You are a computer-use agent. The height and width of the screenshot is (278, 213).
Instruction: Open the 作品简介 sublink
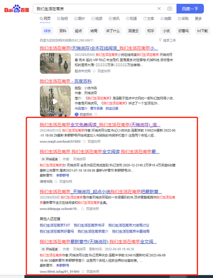[x=81, y=108]
